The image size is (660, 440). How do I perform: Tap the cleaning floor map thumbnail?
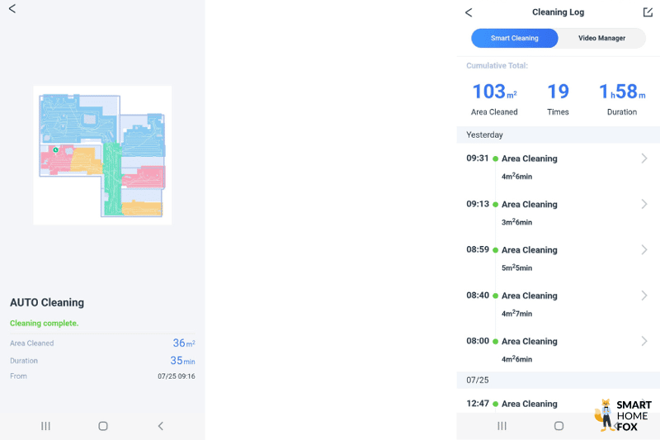102,155
